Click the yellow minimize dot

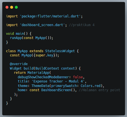(12, 7)
